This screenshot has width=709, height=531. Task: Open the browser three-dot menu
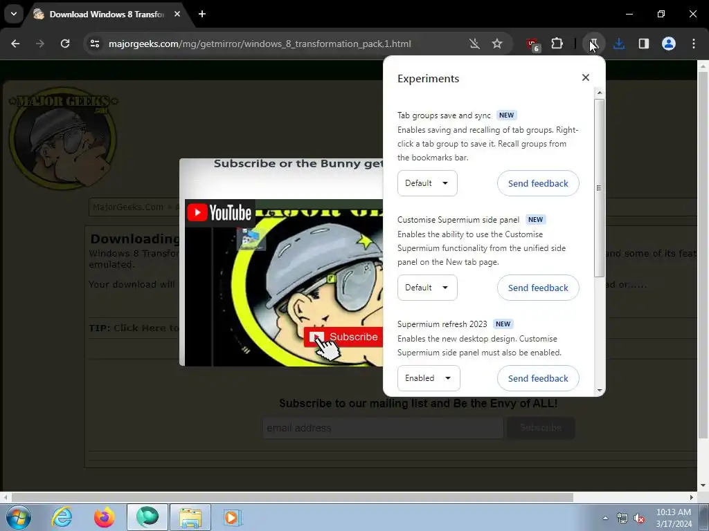coord(694,44)
